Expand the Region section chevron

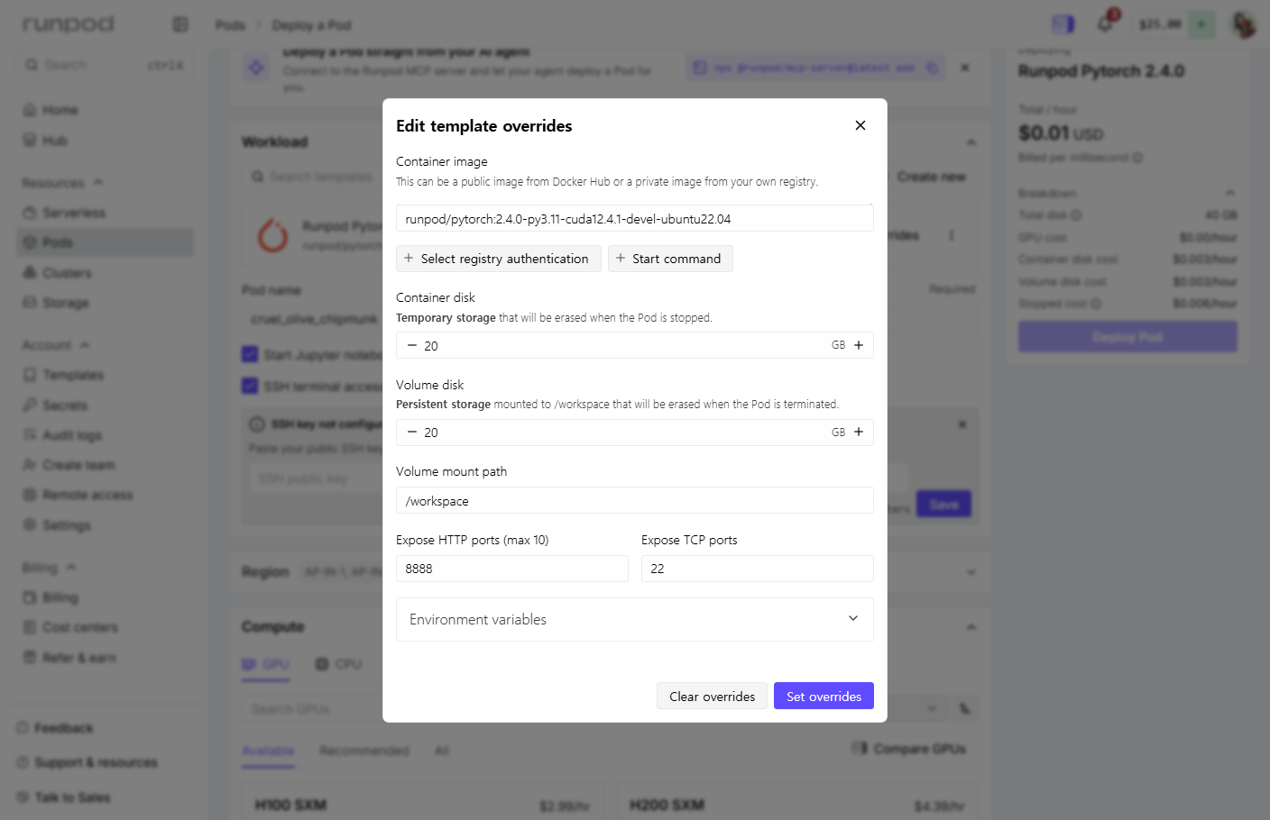971,572
